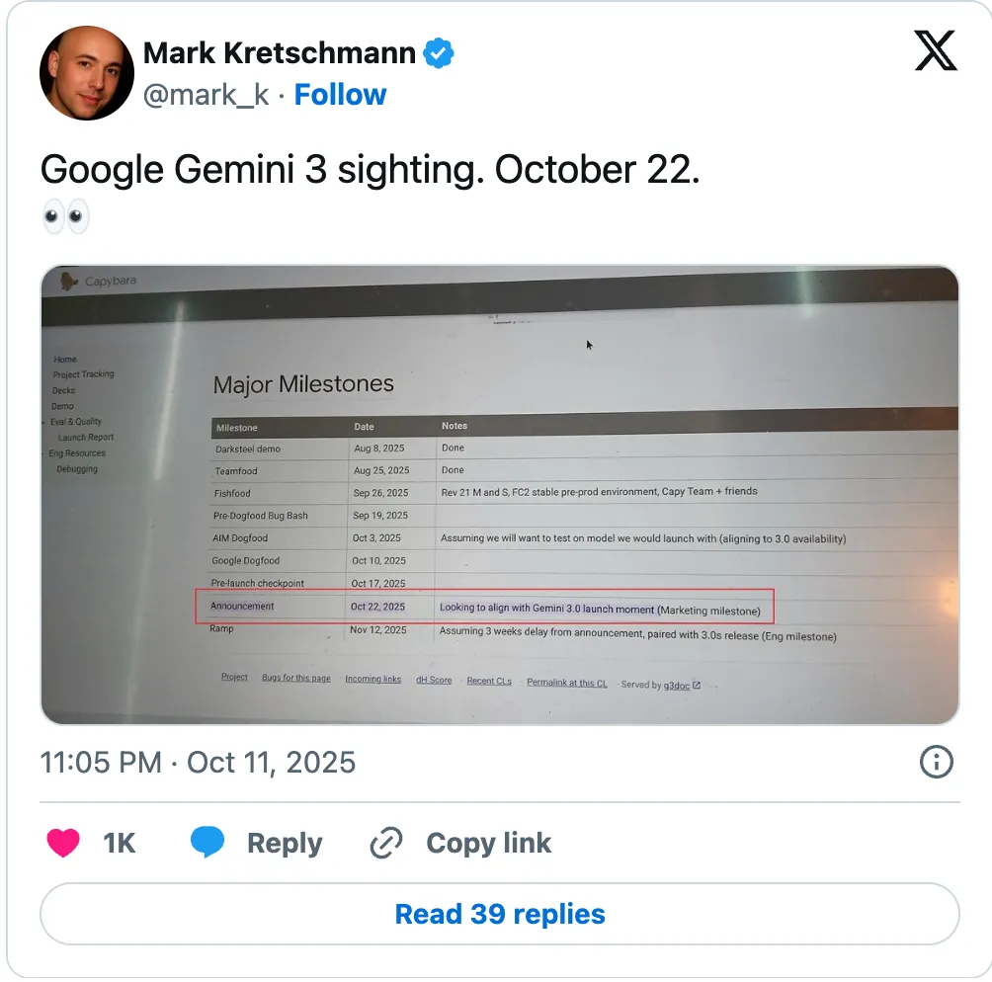
Task: Click Mark Kretschmann's profile avatar
Action: [87, 73]
